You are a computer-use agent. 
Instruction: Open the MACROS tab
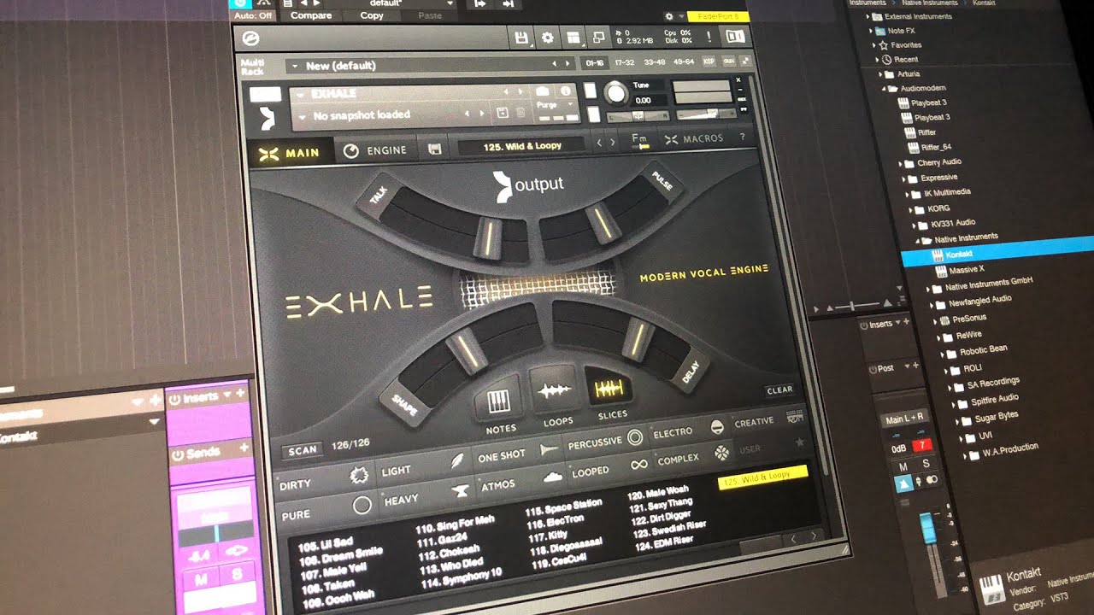(x=694, y=138)
